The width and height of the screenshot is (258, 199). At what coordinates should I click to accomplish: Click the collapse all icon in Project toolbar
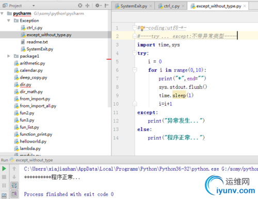tap(88, 6)
